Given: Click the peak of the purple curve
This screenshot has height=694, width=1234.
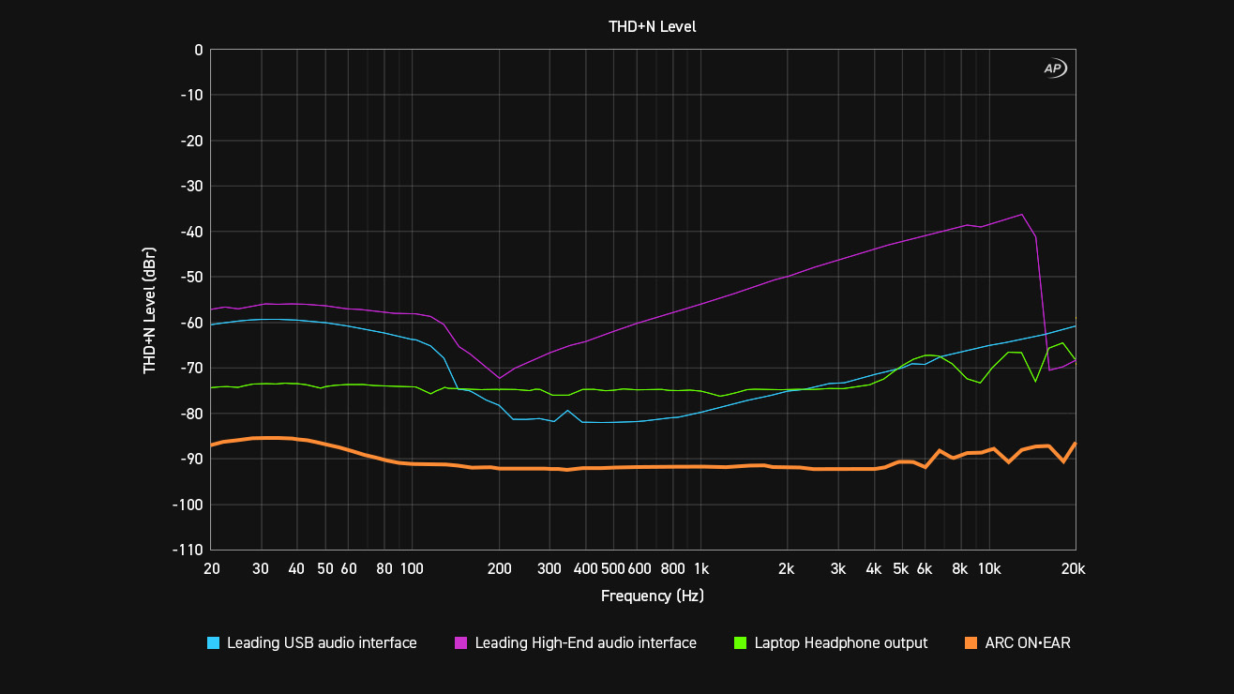Looking at the screenshot, I should pyautogui.click(x=1022, y=215).
